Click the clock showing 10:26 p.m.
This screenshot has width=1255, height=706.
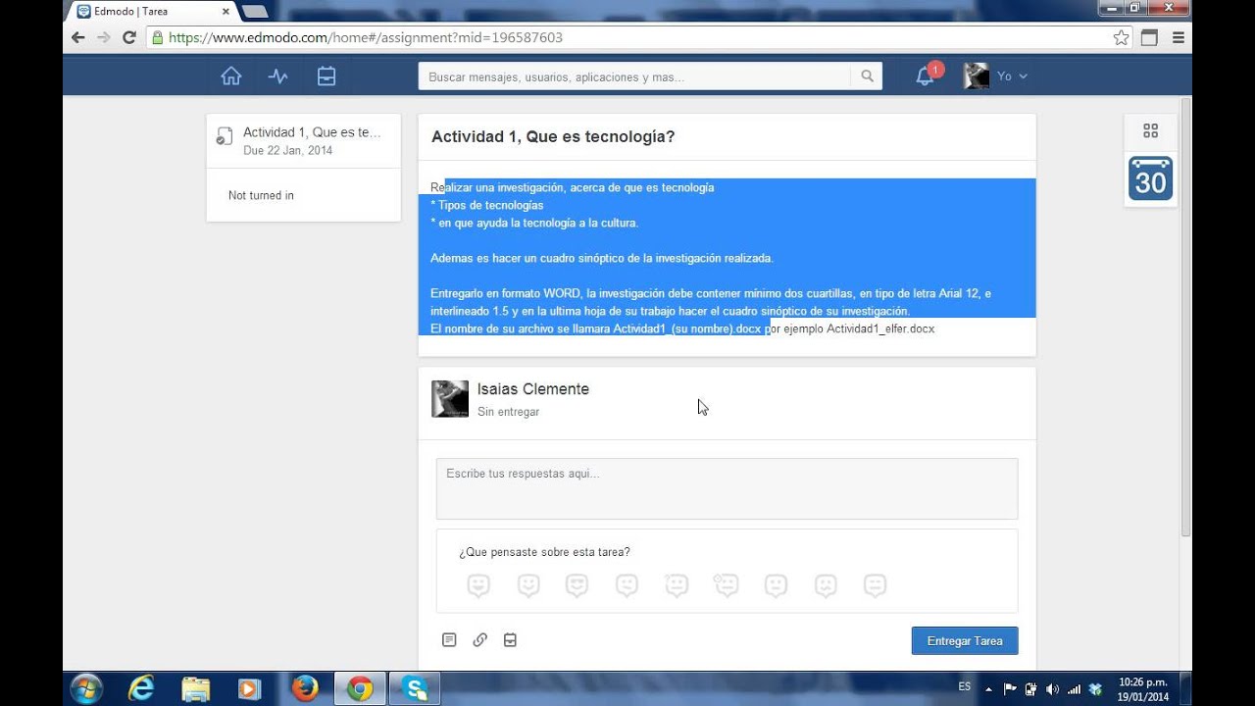(x=1142, y=689)
